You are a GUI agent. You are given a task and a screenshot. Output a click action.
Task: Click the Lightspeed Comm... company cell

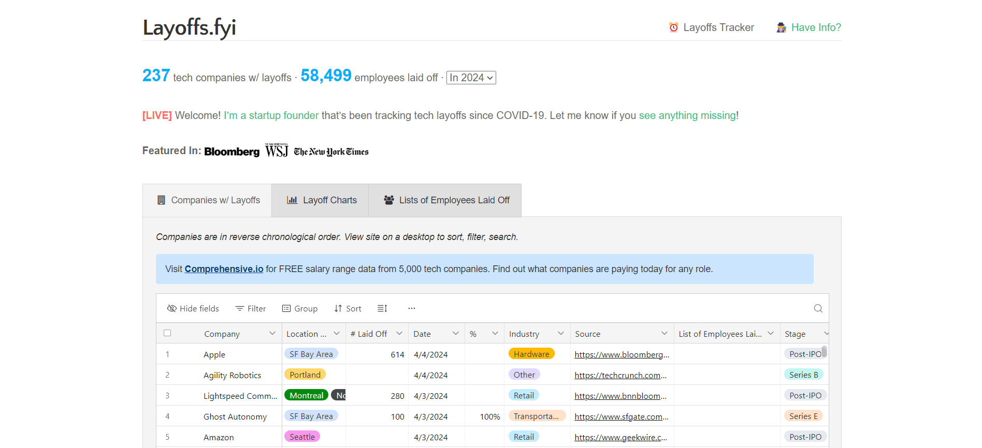240,396
